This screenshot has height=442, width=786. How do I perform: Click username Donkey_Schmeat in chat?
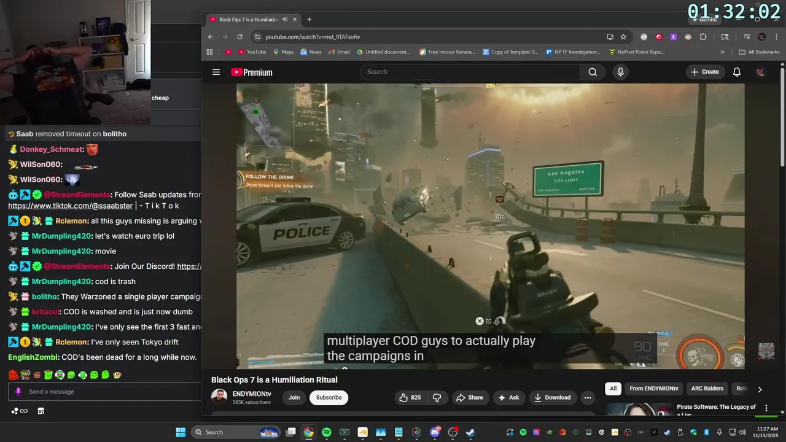click(x=51, y=149)
